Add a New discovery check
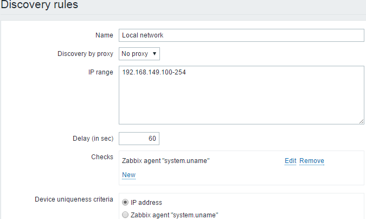This screenshot has width=366, height=219. (129, 175)
